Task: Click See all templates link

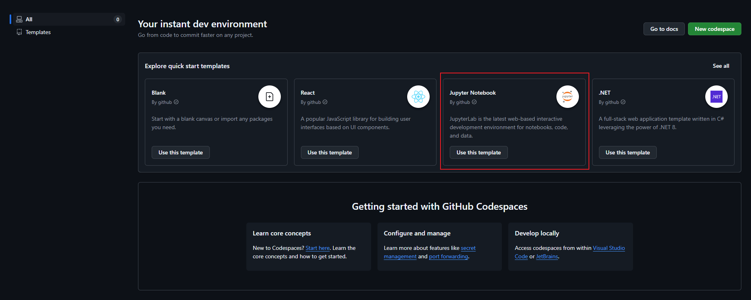Action: (x=721, y=66)
